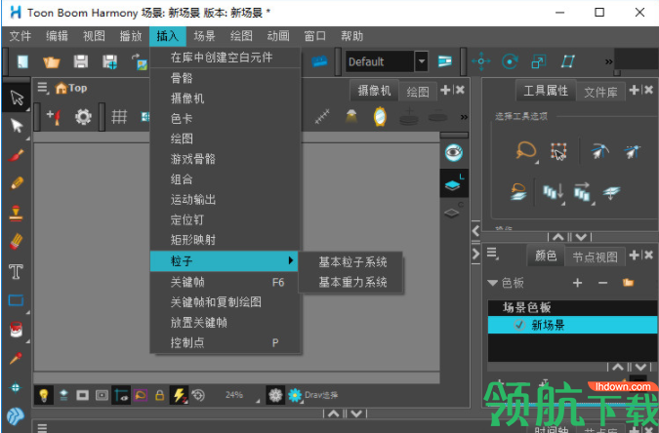Toggle the light table lamp icon
This screenshot has width=659, height=433.
pyautogui.click(x=351, y=116)
